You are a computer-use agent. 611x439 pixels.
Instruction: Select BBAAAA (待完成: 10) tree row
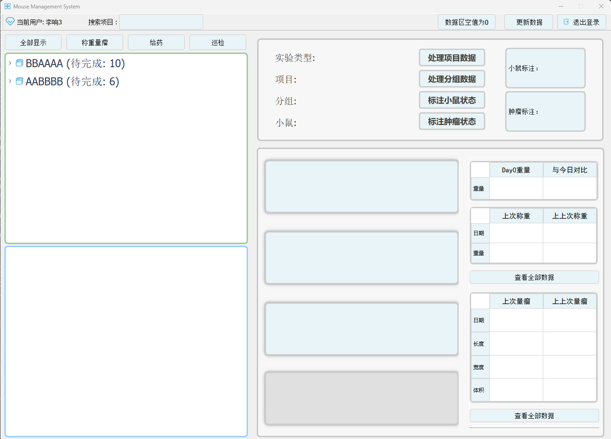126,63
